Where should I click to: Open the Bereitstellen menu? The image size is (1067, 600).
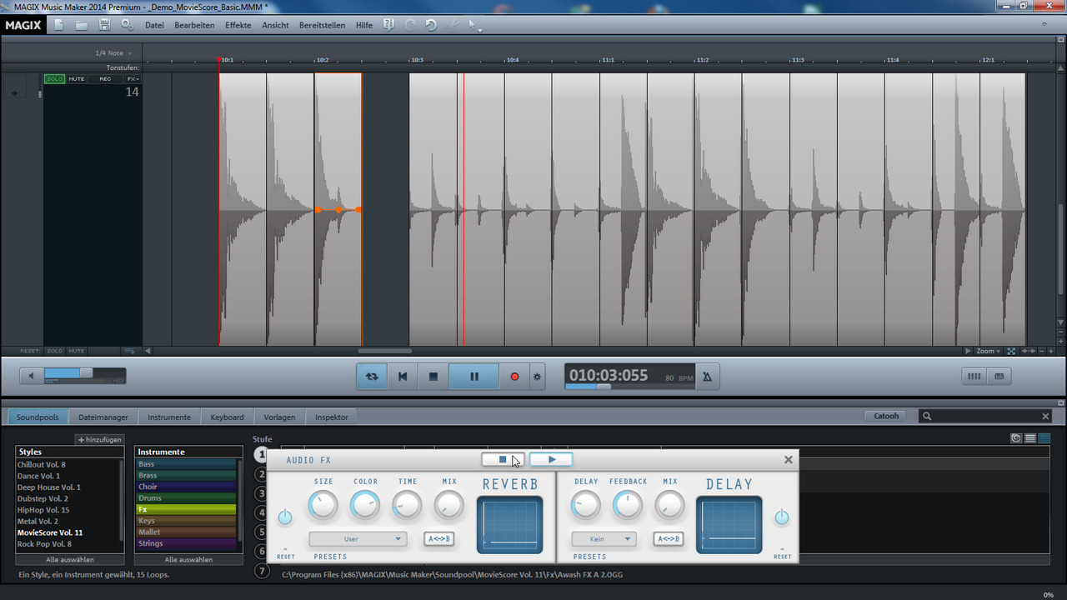coord(322,25)
